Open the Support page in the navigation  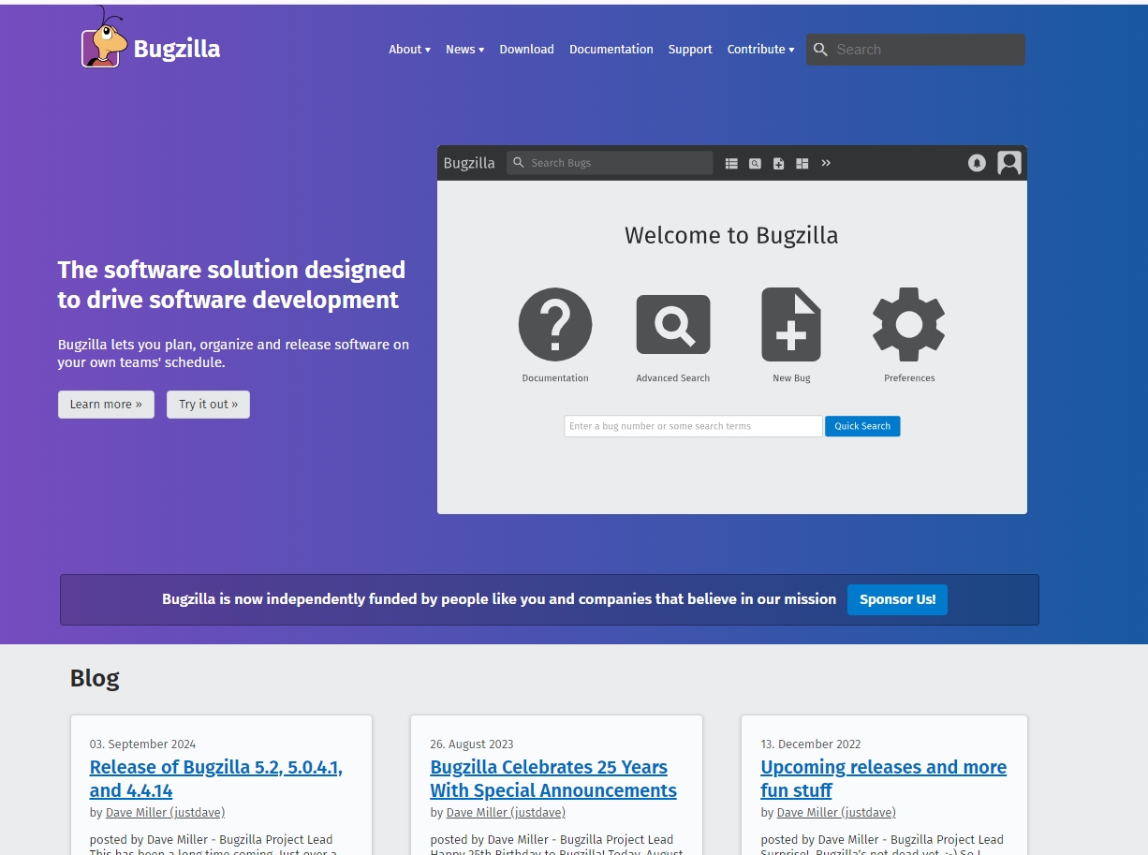point(690,50)
